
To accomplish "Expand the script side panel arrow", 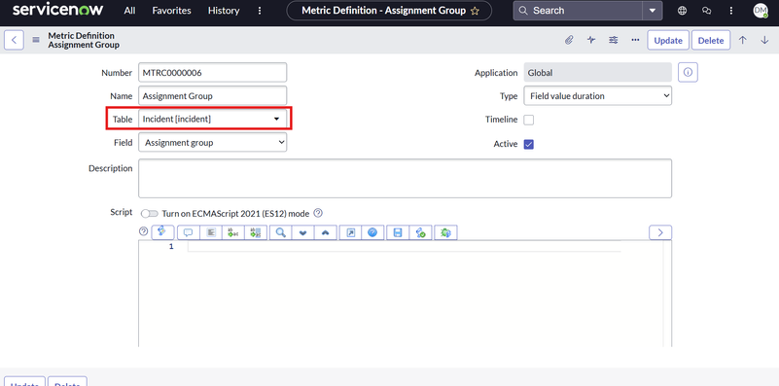I will [660, 232].
